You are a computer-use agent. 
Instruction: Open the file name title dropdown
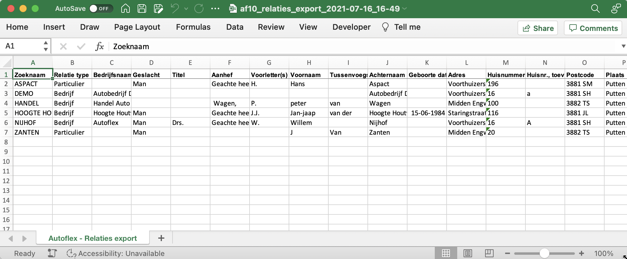pos(404,8)
